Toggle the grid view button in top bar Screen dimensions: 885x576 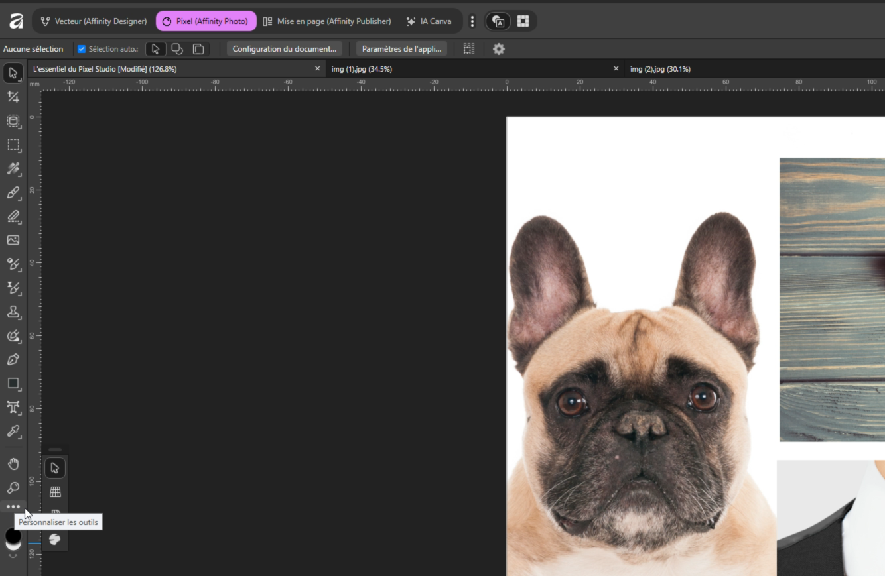coord(523,21)
